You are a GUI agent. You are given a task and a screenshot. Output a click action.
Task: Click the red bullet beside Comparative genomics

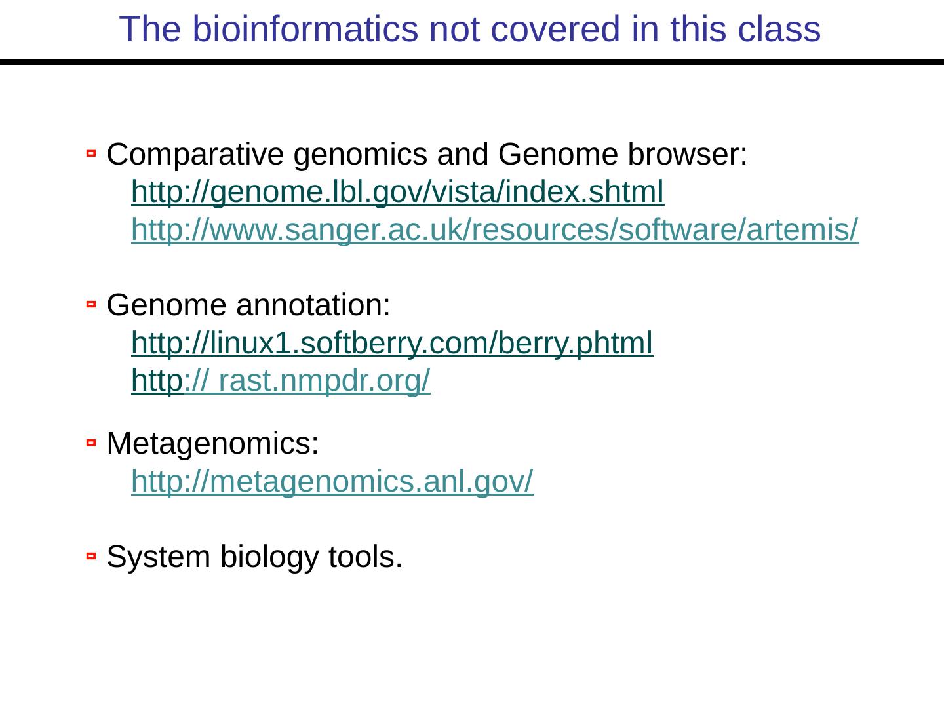click(x=91, y=154)
